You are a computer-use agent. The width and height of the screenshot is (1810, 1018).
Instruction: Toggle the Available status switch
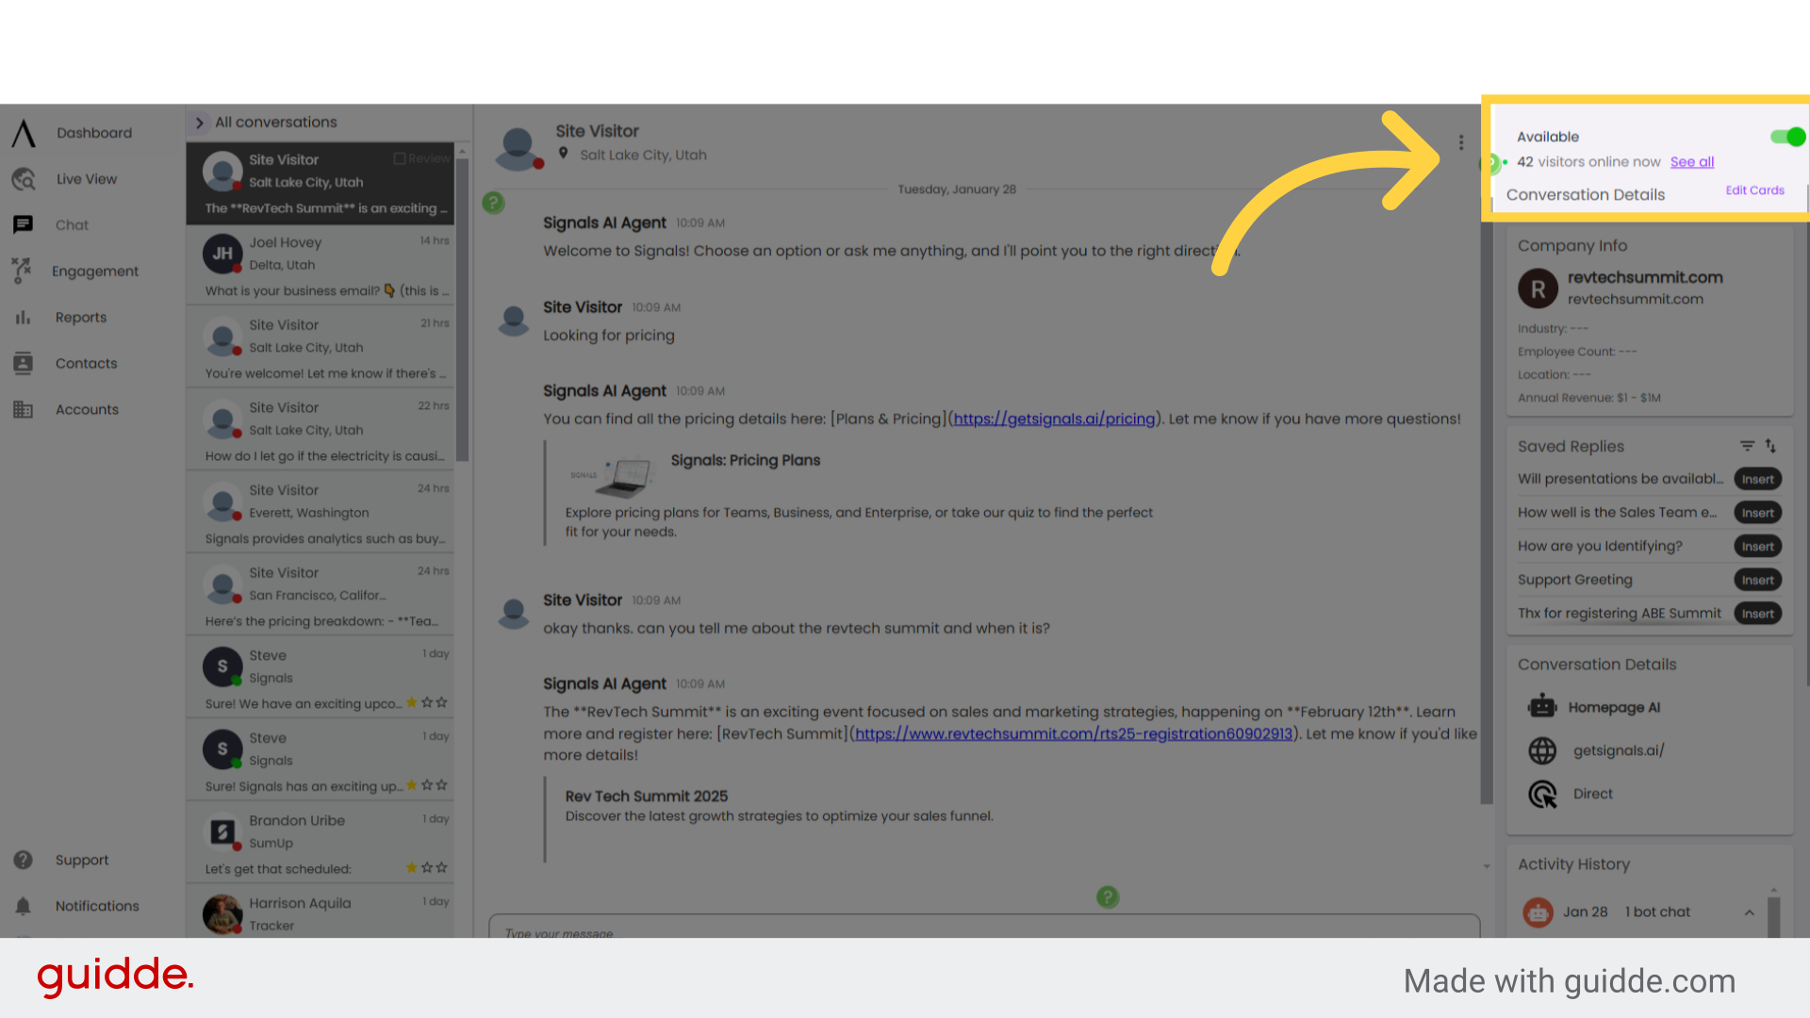click(x=1787, y=137)
